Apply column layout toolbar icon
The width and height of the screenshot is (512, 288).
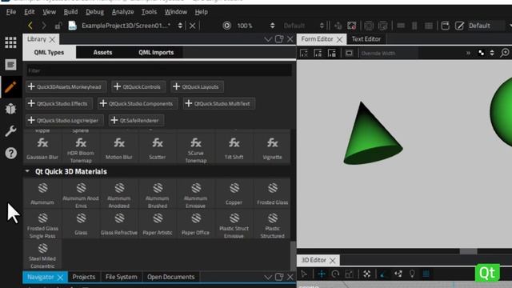point(414,26)
